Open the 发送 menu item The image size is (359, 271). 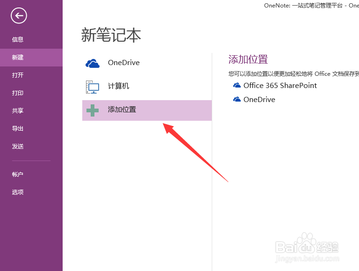pyautogui.click(x=31, y=146)
